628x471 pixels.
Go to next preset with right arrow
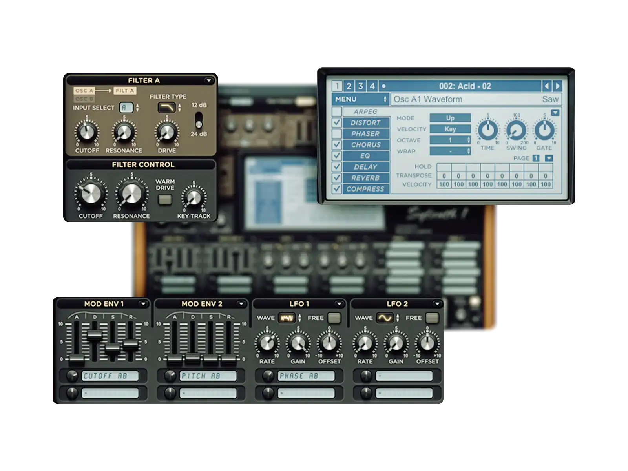point(557,86)
